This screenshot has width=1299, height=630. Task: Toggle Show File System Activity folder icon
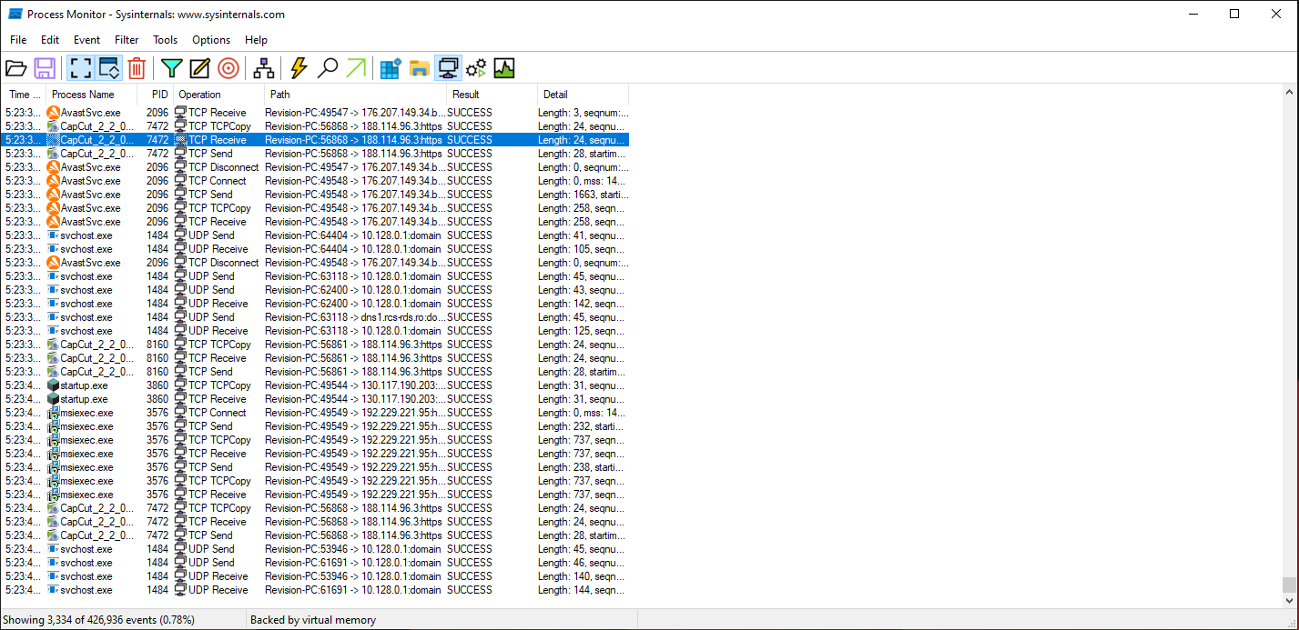click(x=419, y=68)
